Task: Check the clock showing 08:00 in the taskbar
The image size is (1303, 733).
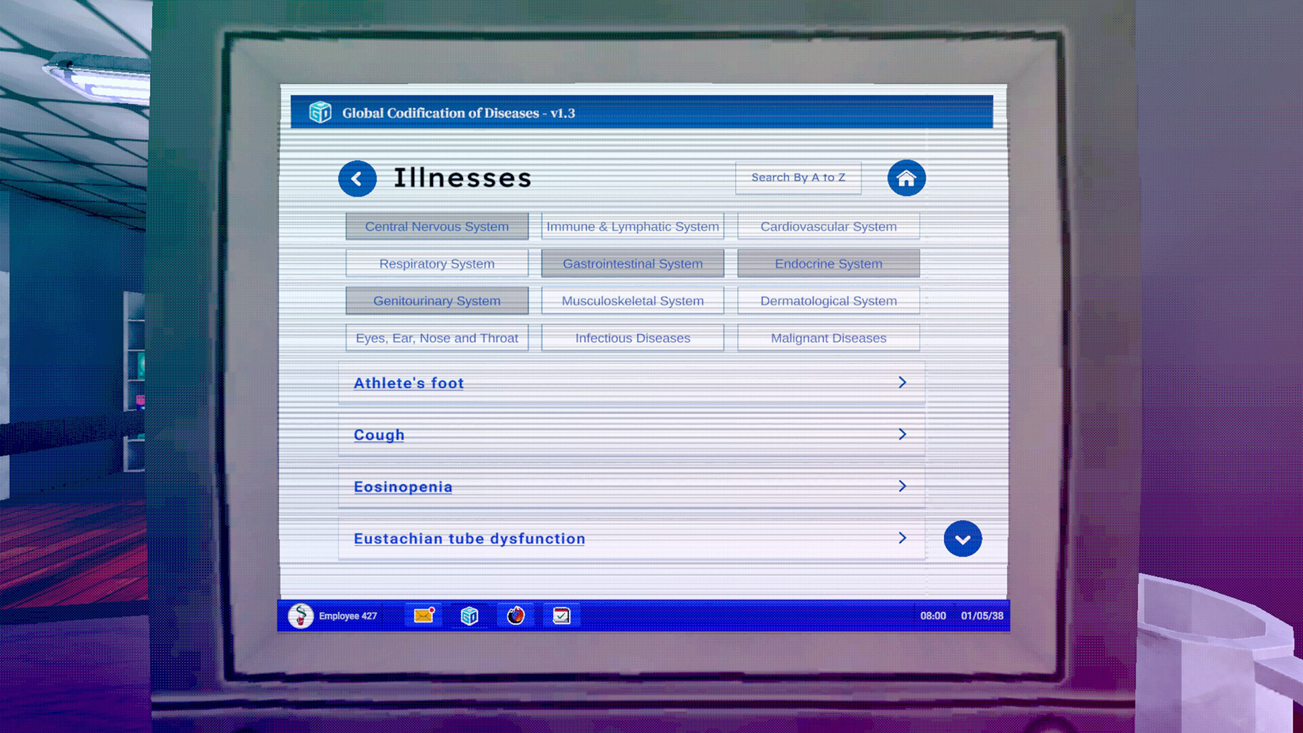Action: tap(932, 616)
